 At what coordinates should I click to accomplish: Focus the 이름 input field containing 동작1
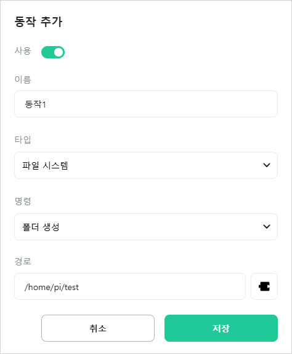click(x=146, y=104)
